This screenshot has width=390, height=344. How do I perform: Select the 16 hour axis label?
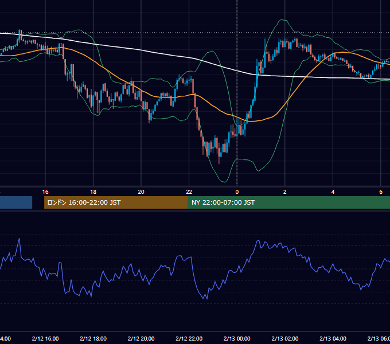tap(45, 192)
